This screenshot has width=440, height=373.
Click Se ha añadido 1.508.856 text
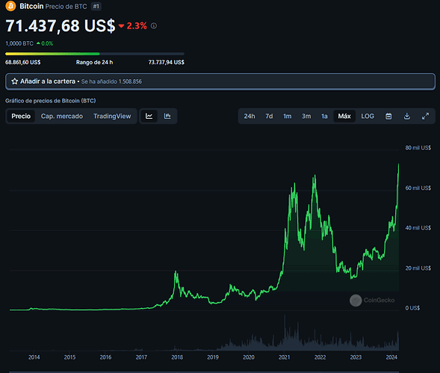111,81
